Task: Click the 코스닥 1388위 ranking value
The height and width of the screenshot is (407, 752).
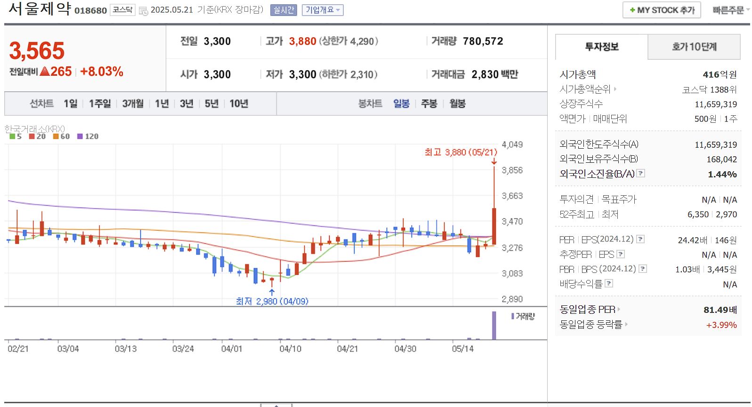Action: point(709,89)
